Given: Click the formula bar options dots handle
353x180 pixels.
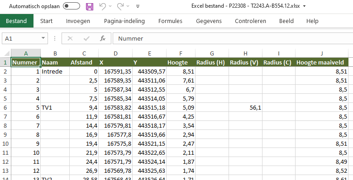Looking at the screenshot, I should (54, 39).
